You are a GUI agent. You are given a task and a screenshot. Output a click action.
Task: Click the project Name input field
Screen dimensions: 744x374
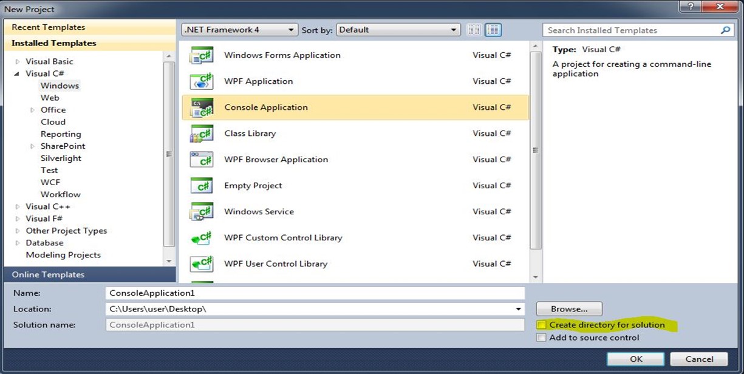tap(315, 293)
